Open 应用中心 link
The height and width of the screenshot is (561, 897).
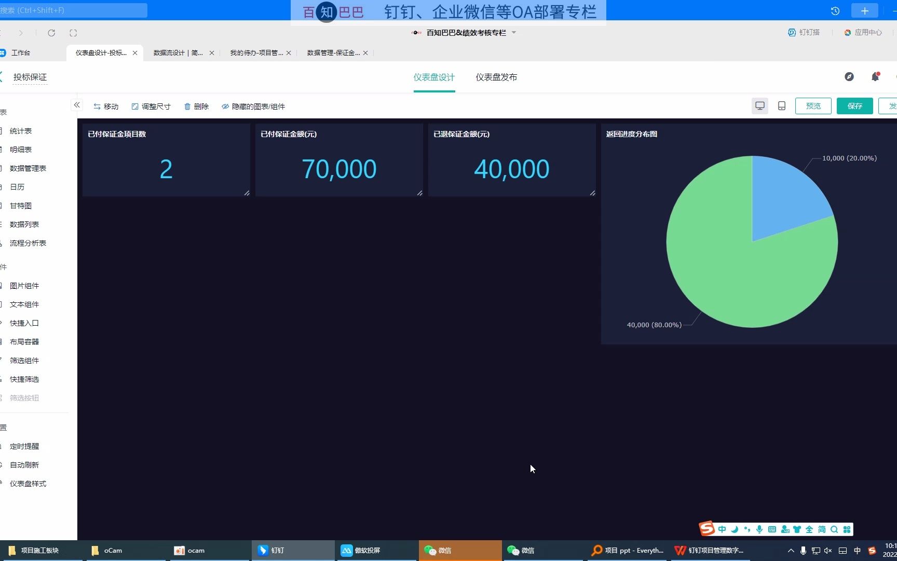click(863, 33)
